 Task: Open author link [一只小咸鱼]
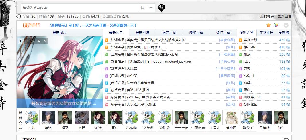225,68
